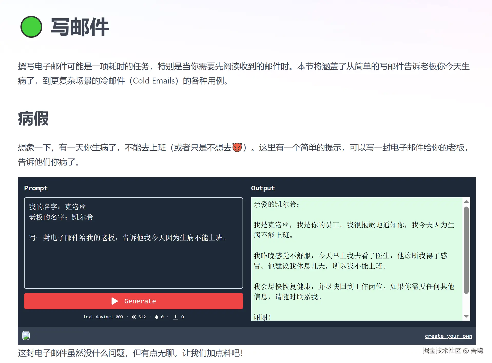
Task: Click the 病假 section heading
Action: click(x=33, y=118)
